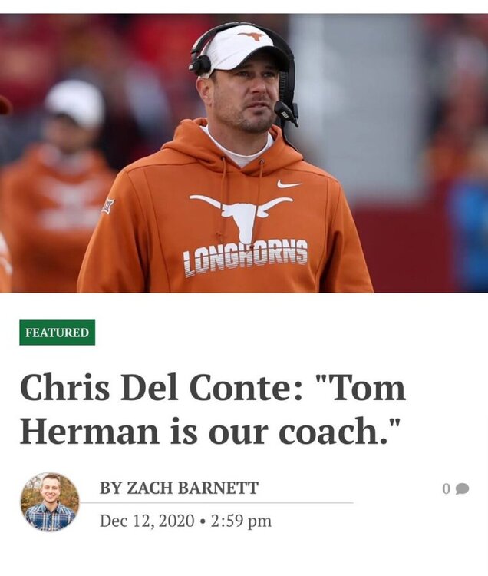Open the "Tom Herman is our coach" headline
The width and height of the screenshot is (488, 576).
[x=213, y=409]
